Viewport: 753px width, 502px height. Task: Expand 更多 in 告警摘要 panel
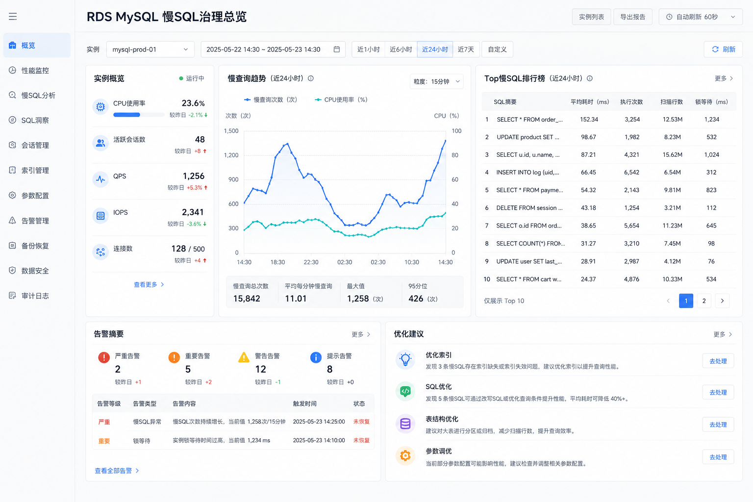tap(361, 334)
